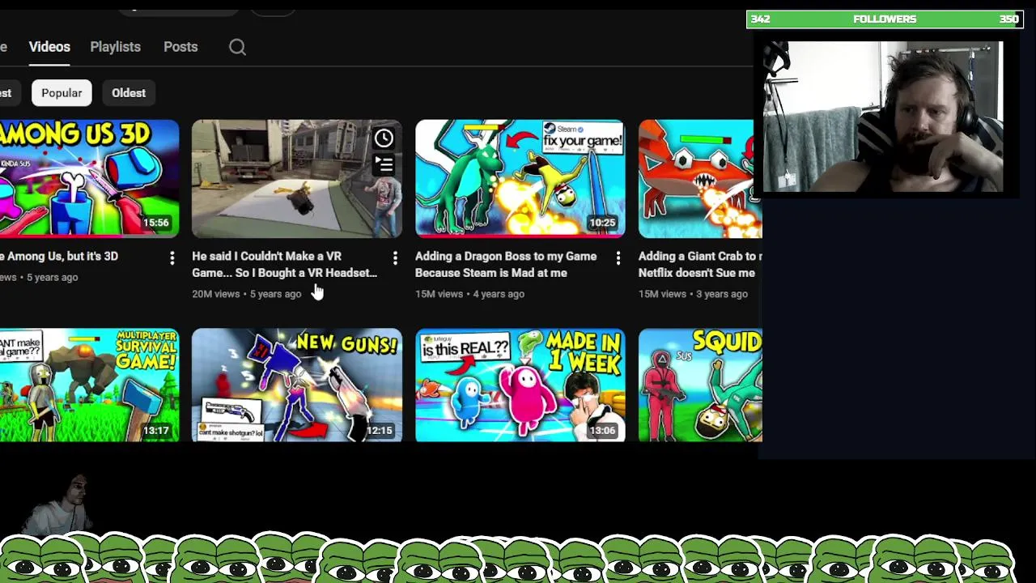Click Add to queue icon on VR video thumbnail
This screenshot has height=583, width=1036.
click(384, 164)
